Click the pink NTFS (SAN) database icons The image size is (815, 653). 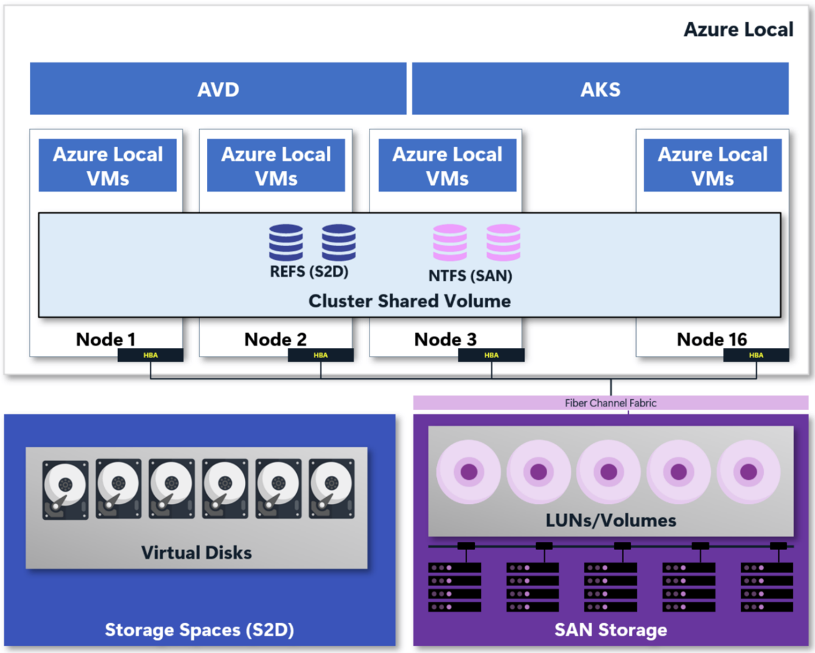[476, 242]
